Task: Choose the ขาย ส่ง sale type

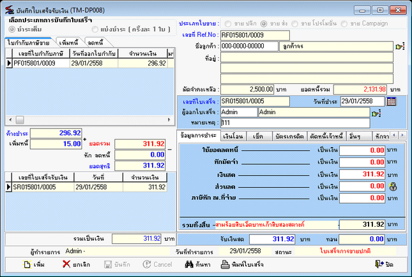Action: (x=264, y=24)
